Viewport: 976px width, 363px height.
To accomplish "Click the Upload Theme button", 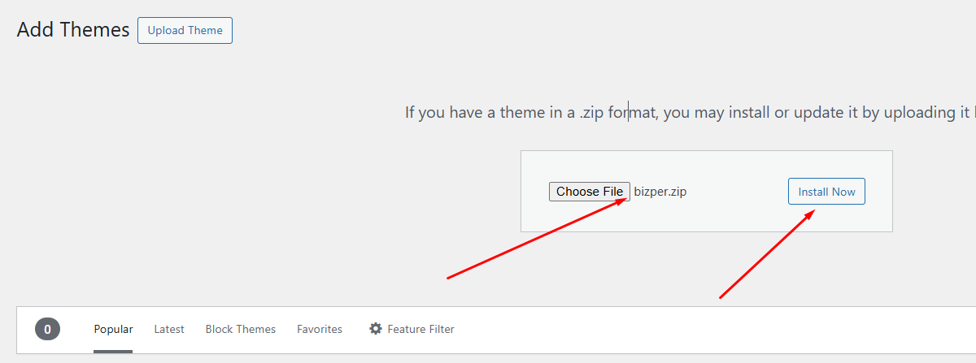I will pyautogui.click(x=185, y=31).
